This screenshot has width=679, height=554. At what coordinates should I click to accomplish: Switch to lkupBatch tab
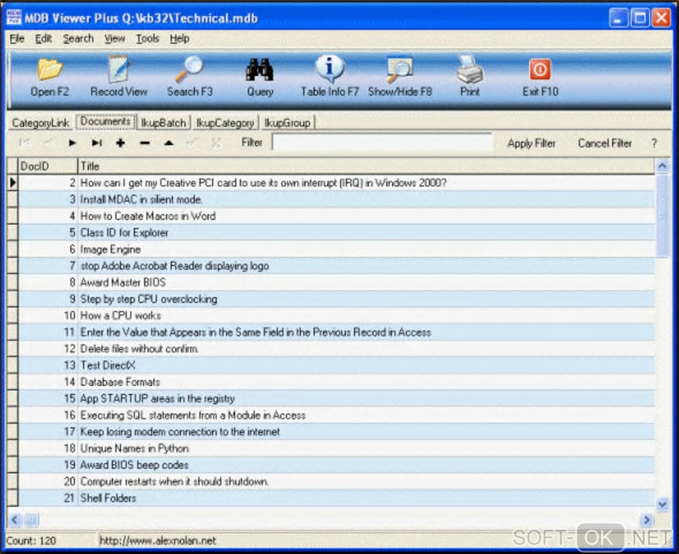click(163, 123)
